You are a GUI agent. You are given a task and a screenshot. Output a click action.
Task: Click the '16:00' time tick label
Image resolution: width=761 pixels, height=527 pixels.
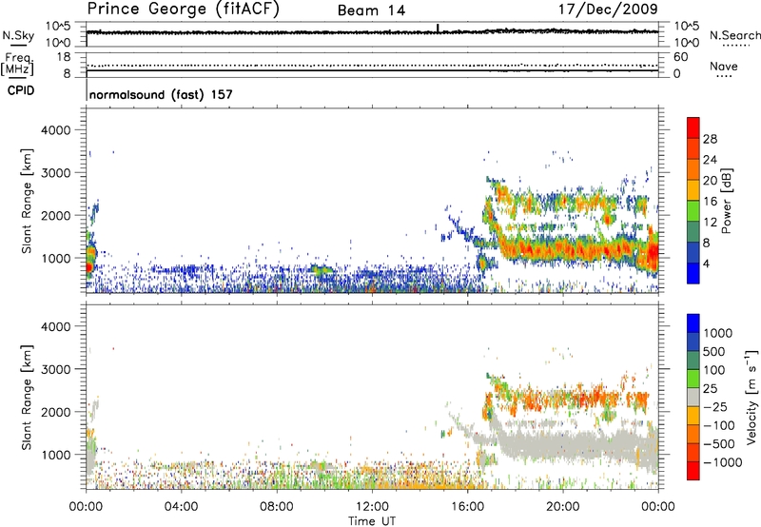(467, 507)
